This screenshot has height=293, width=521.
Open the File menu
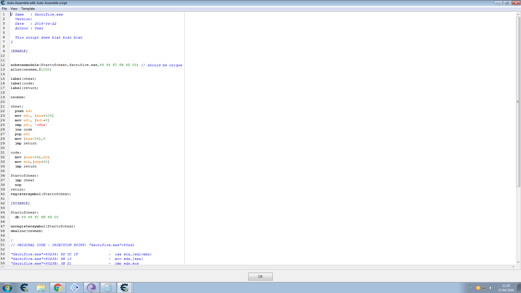4,8
